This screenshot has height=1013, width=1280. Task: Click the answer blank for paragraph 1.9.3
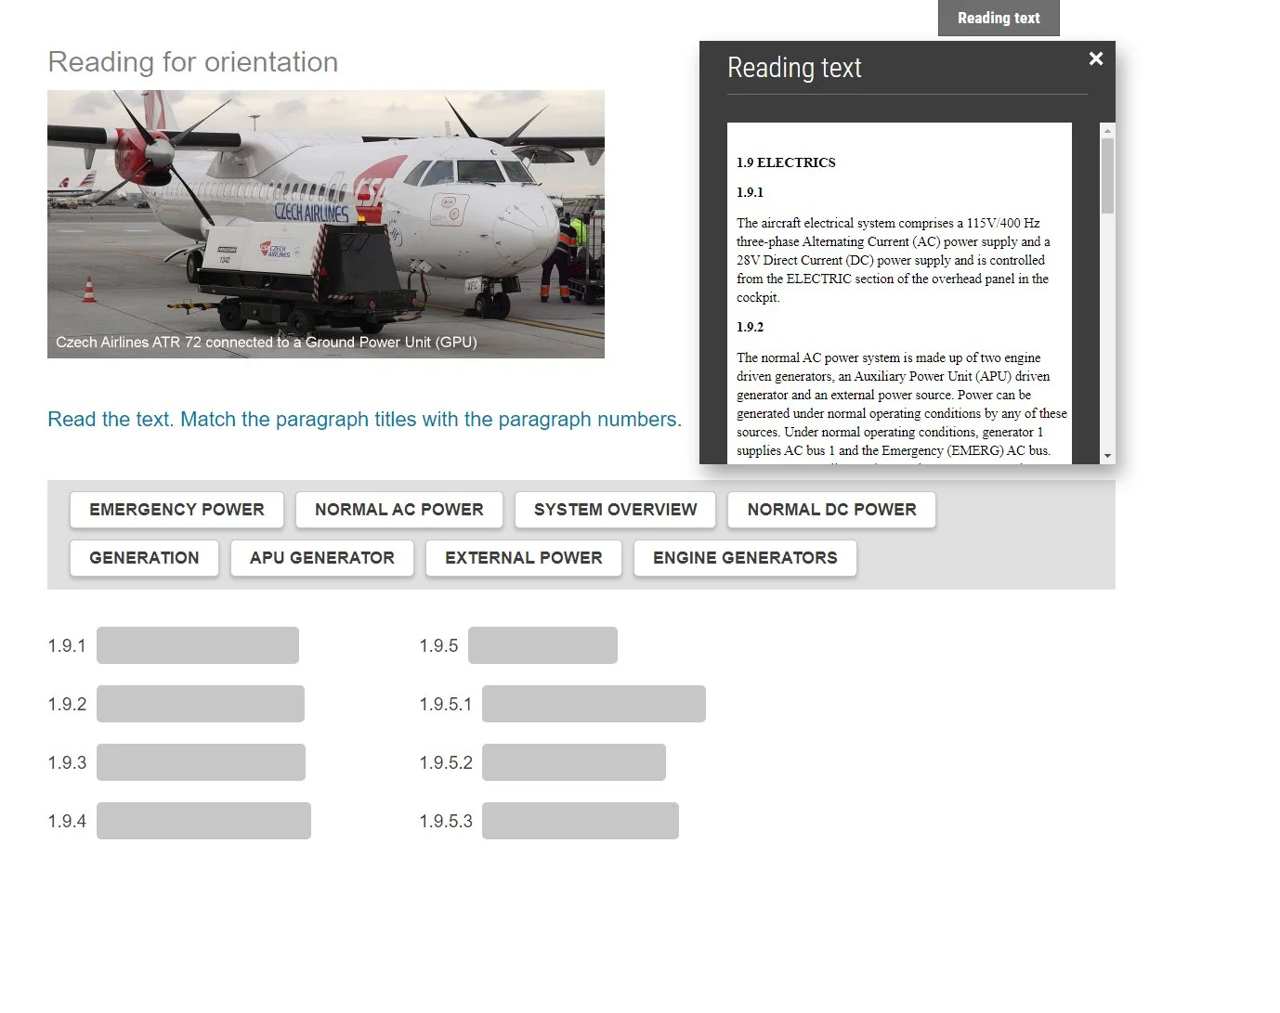point(201,761)
